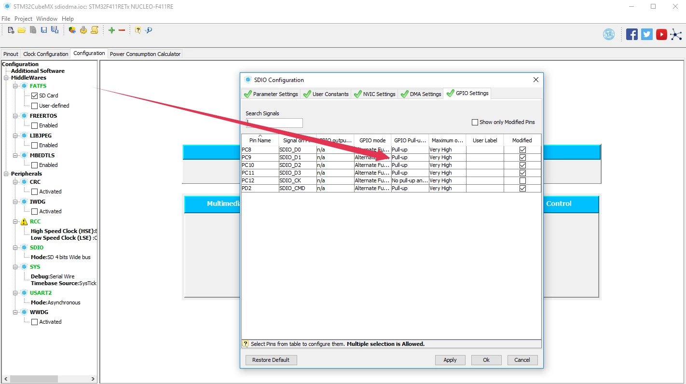Sort the table by Pin Name header
This screenshot has height=384, width=686.
point(260,140)
